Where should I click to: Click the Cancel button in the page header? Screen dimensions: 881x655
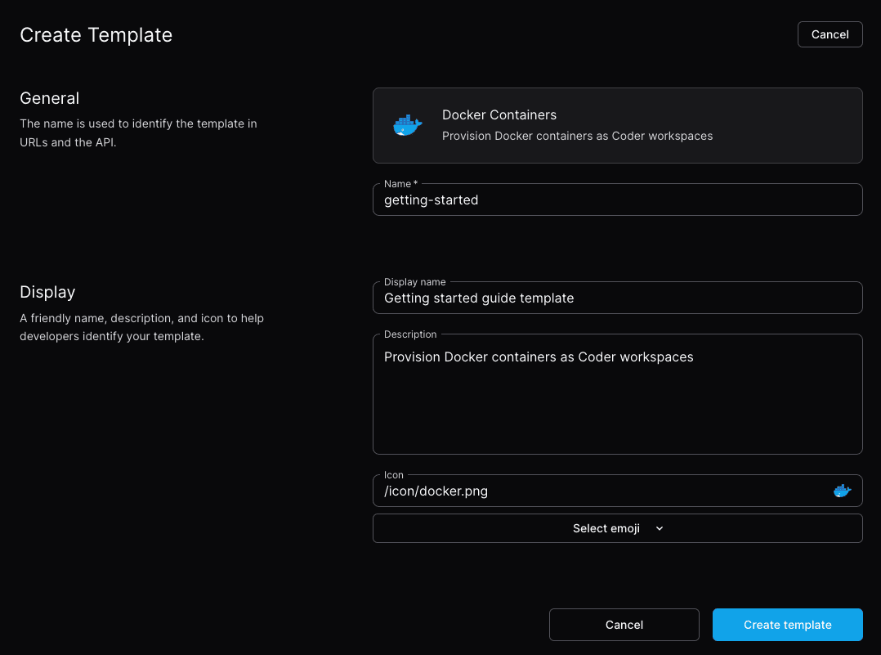pos(830,34)
